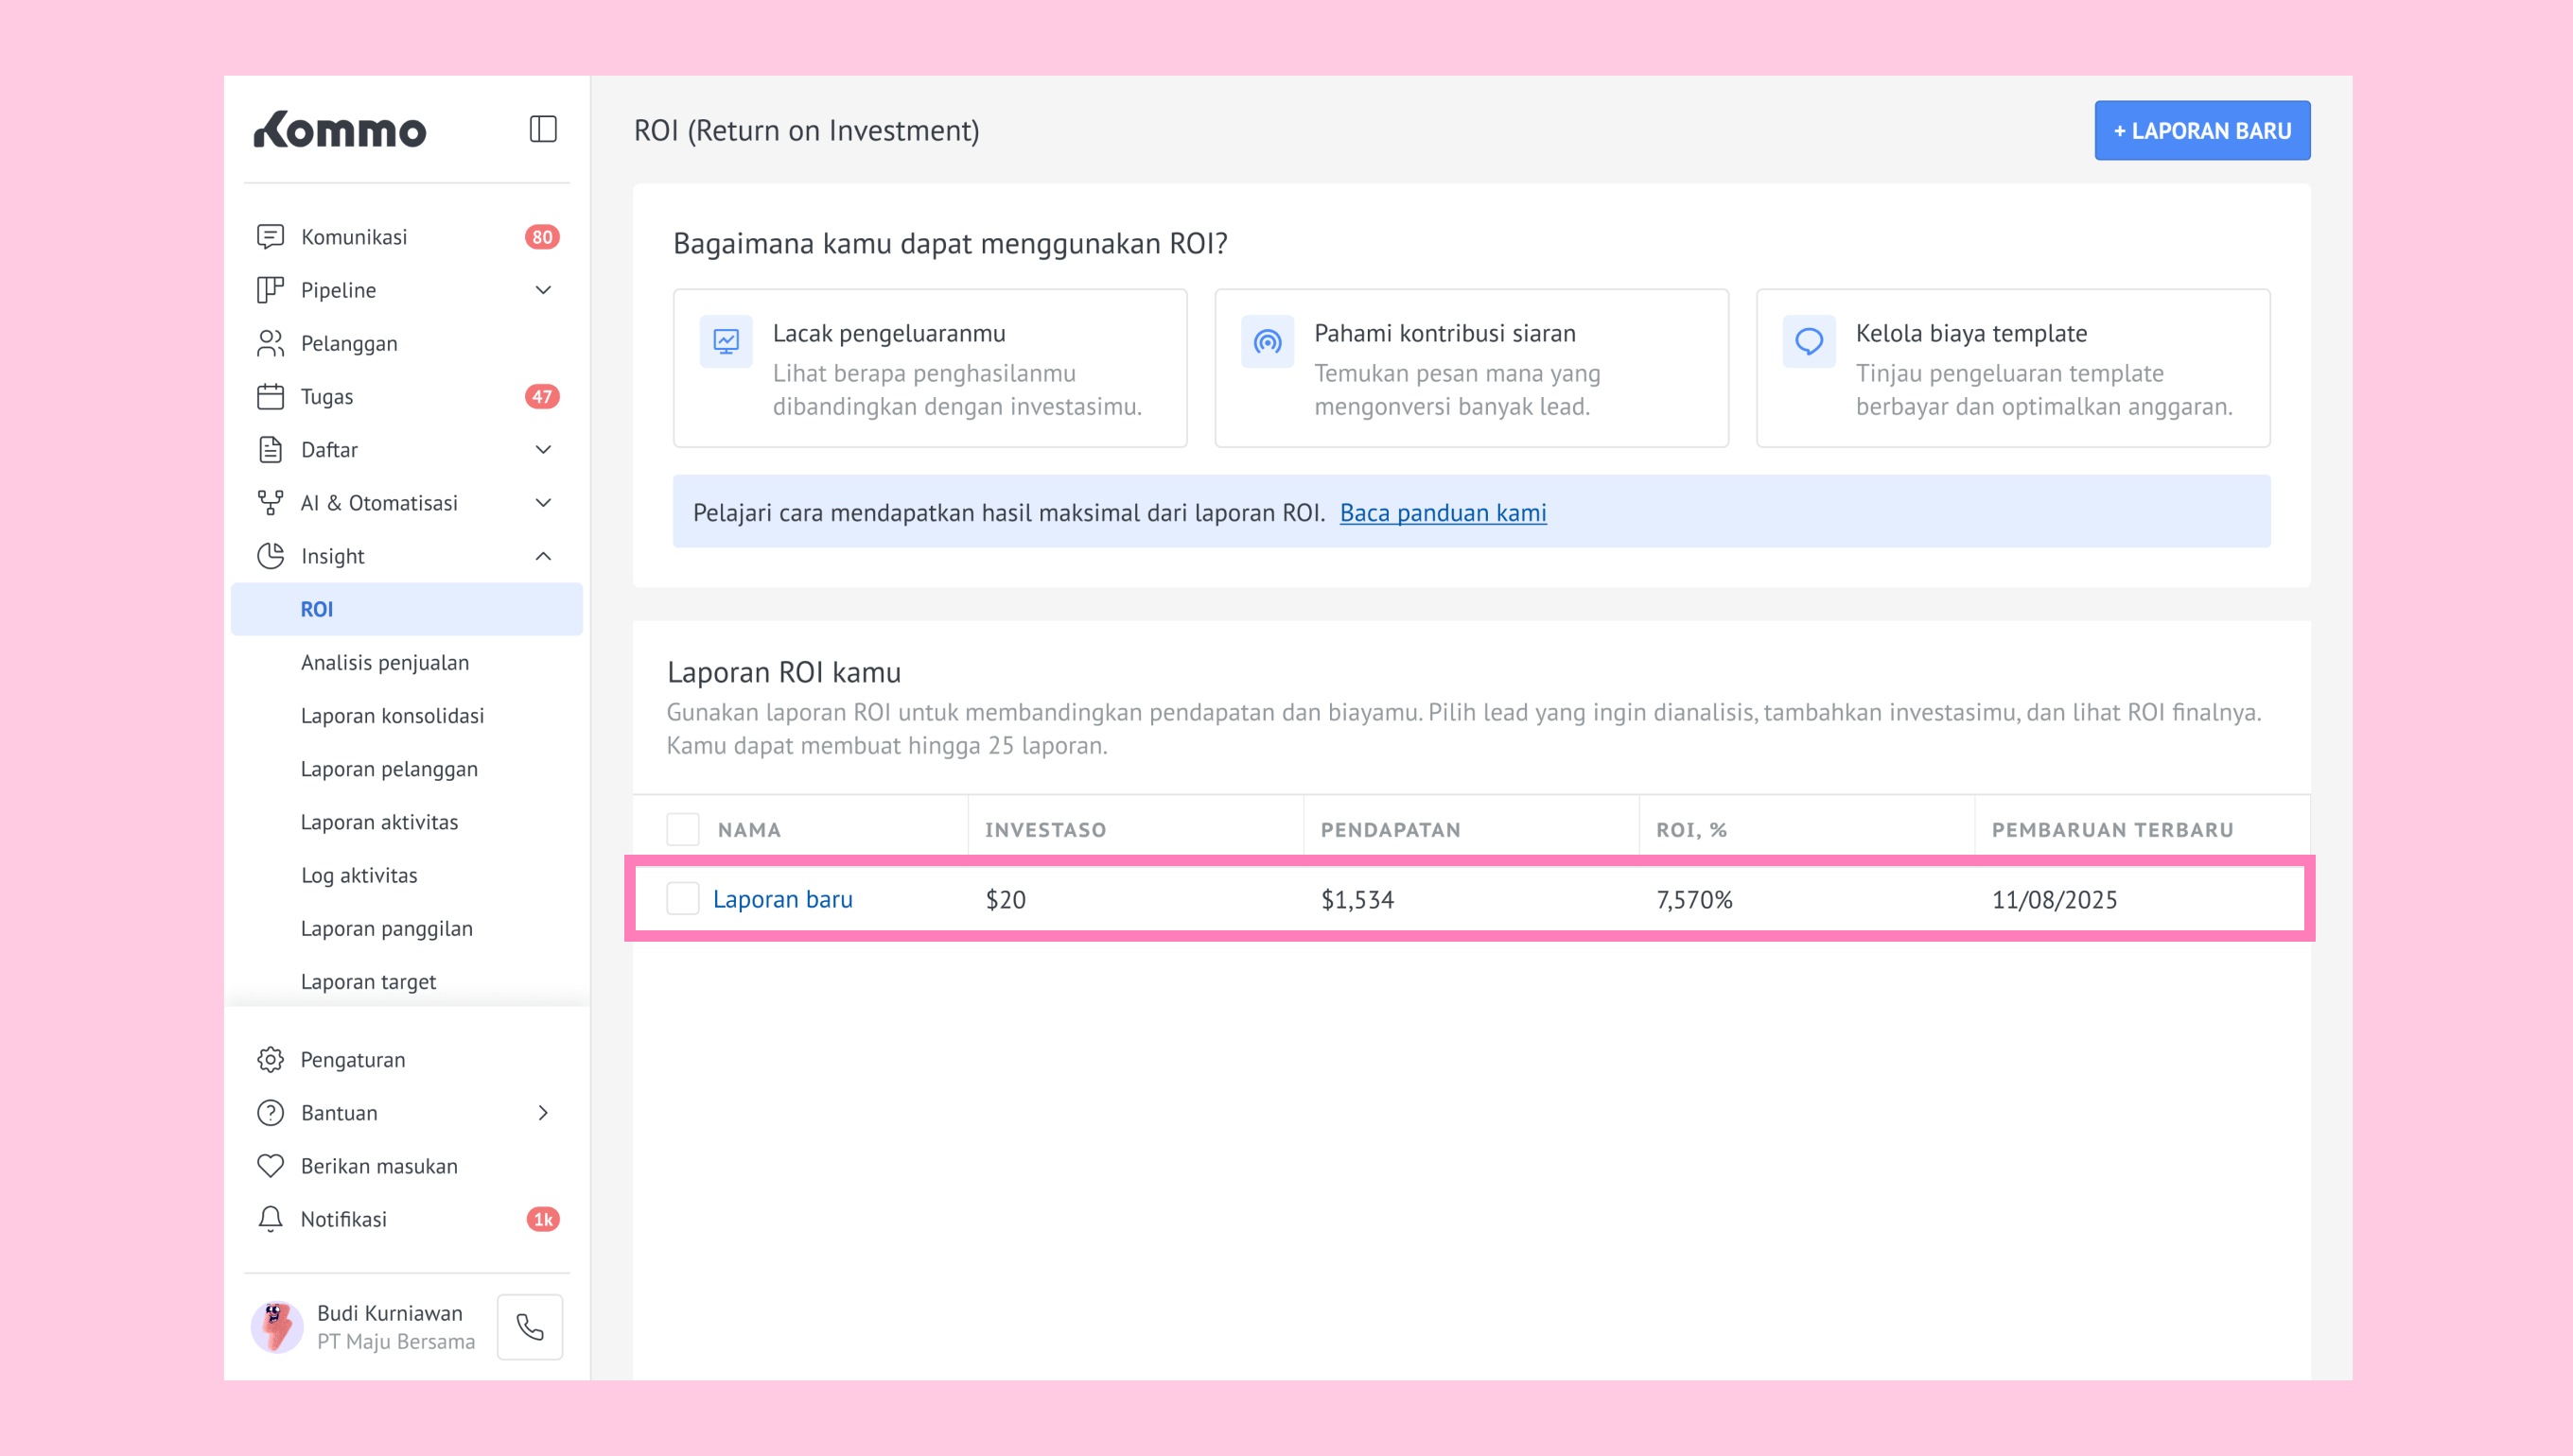The width and height of the screenshot is (2573, 1456).
Task: Collapse the sidebar with the panel icon
Action: (x=542, y=129)
